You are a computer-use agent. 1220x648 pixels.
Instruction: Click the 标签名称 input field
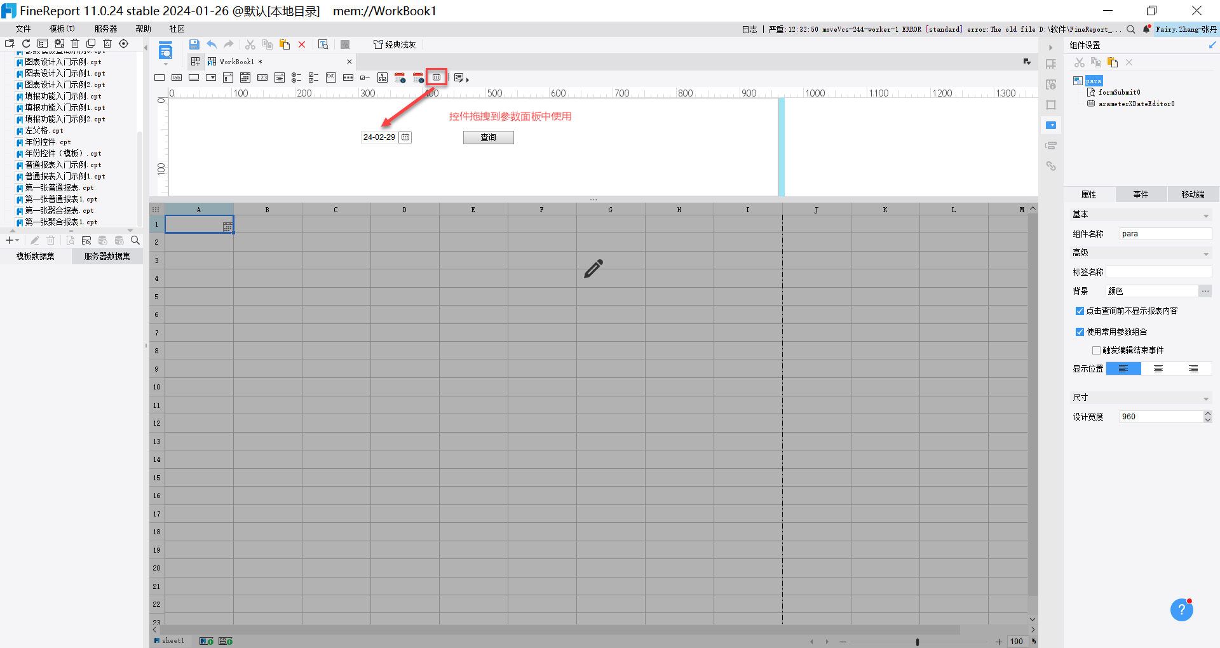(x=1158, y=272)
